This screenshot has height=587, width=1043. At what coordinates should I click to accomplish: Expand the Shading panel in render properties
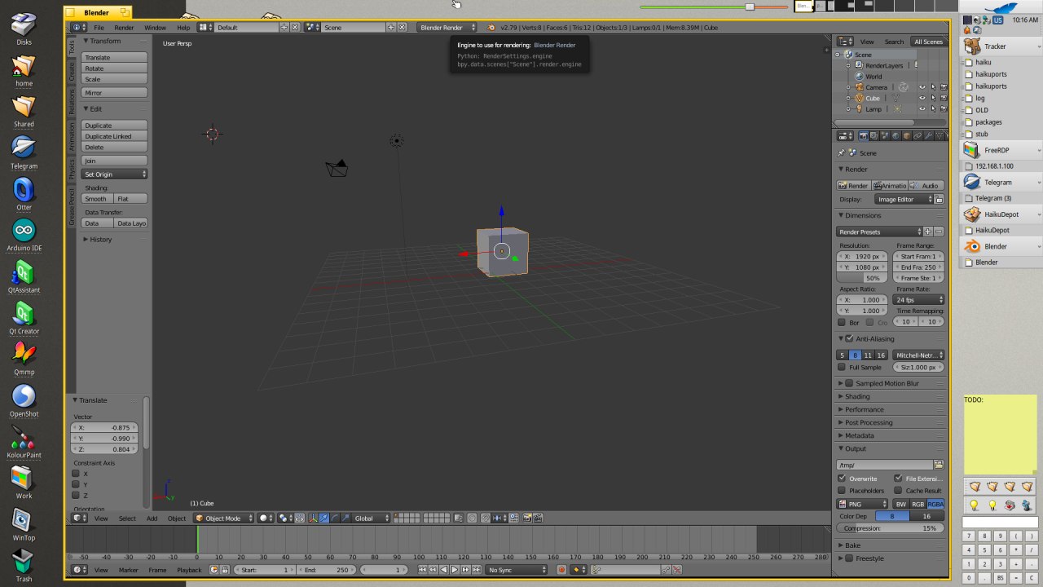[x=857, y=396]
